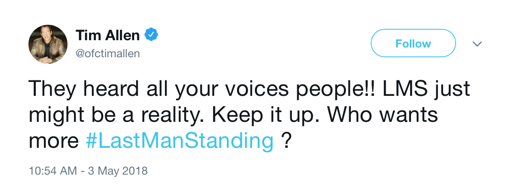Click the question mark after the hashtag
The image size is (513, 186).
[x=286, y=141]
